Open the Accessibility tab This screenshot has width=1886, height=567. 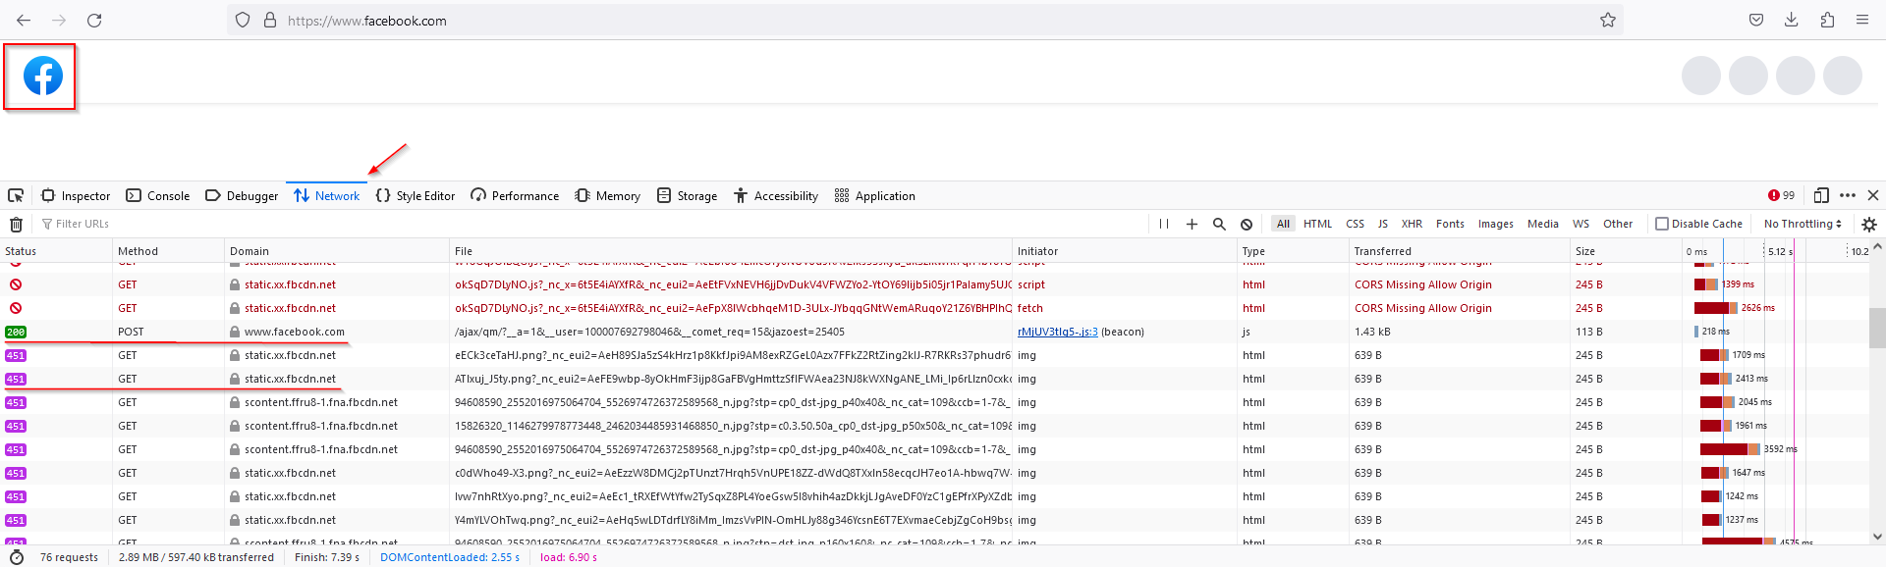[775, 195]
